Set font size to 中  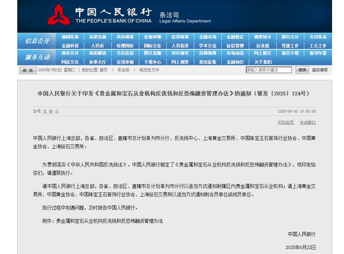point(51,112)
